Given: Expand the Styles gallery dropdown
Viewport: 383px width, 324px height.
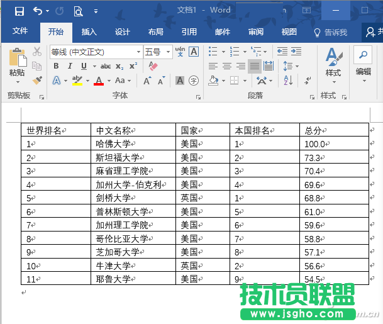Looking at the screenshot, I should pyautogui.click(x=333, y=81).
